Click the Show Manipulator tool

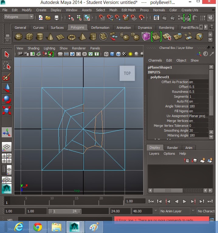[7, 132]
